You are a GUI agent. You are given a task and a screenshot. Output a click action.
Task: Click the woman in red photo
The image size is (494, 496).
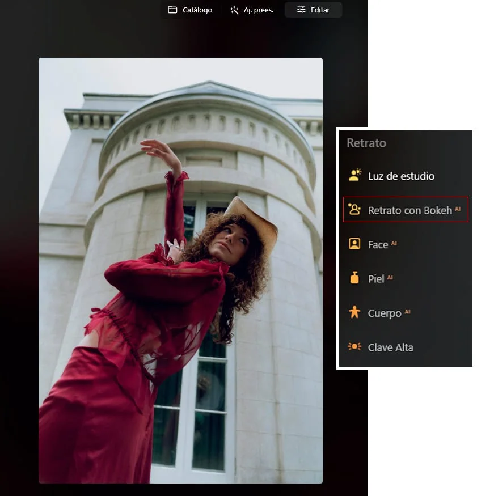181,270
